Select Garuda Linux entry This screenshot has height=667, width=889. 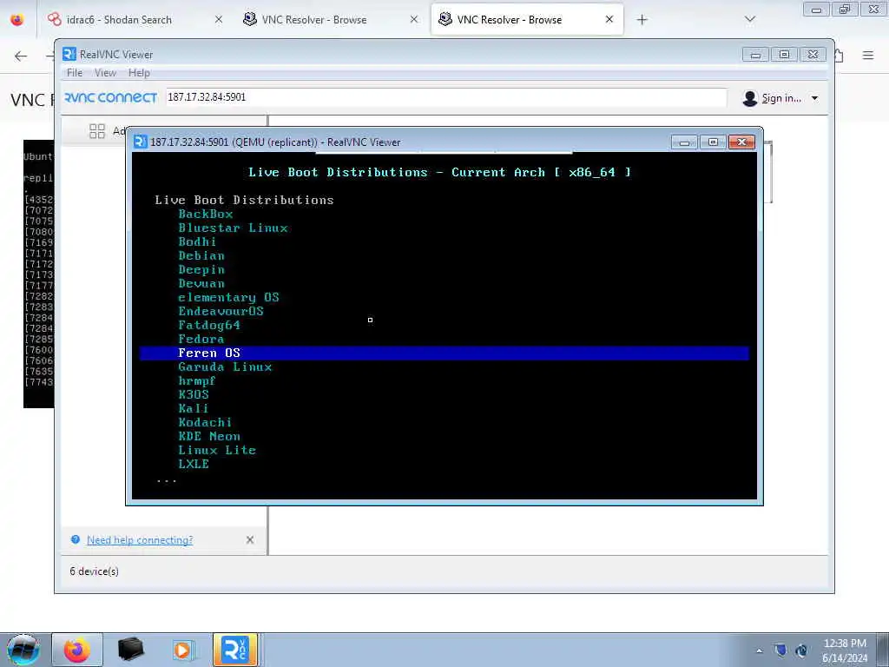tap(225, 367)
